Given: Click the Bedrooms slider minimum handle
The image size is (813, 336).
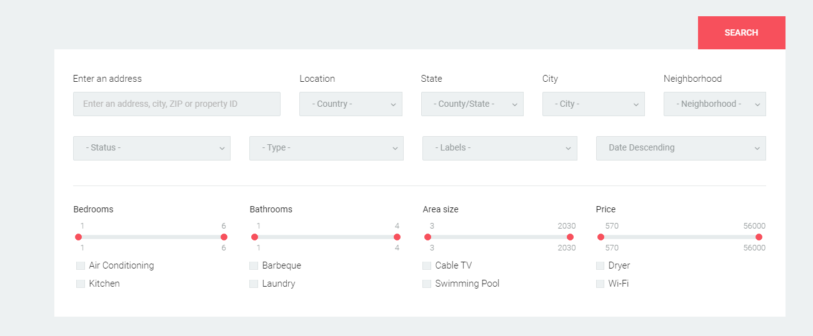Looking at the screenshot, I should point(78,237).
